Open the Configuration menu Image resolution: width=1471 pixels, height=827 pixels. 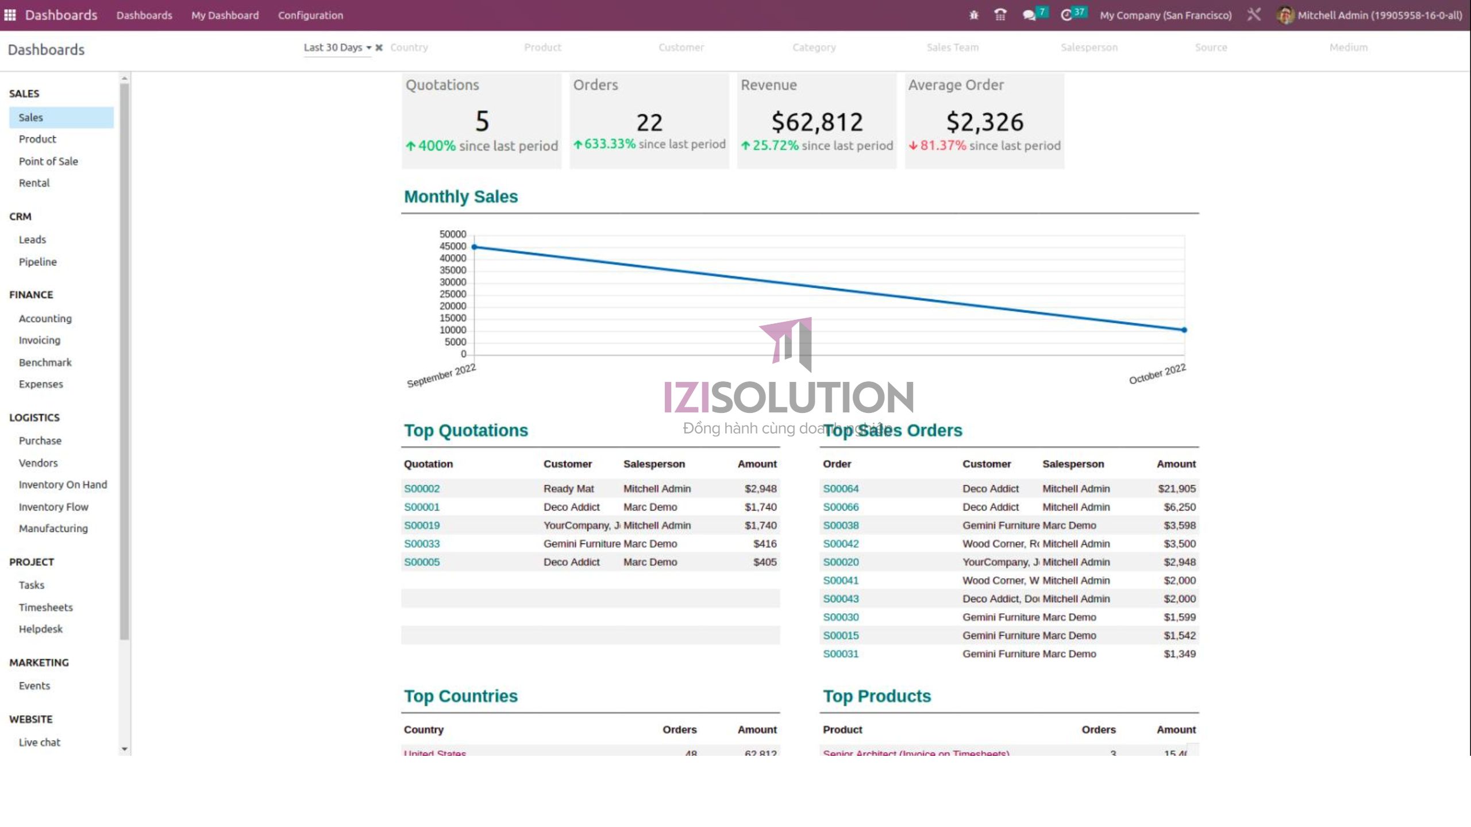310,16
